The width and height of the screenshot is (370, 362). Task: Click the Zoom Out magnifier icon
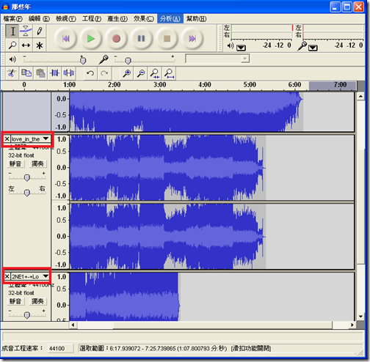click(x=141, y=73)
